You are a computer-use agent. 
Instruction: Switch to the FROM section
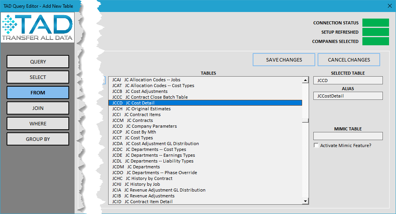tap(38, 92)
